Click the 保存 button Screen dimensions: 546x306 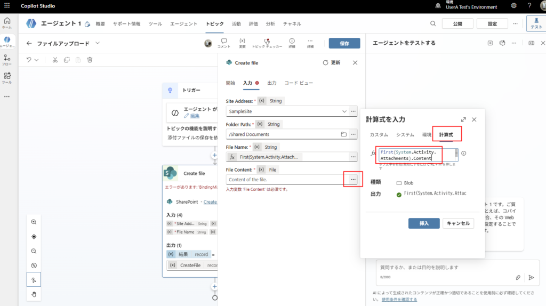[x=344, y=43]
